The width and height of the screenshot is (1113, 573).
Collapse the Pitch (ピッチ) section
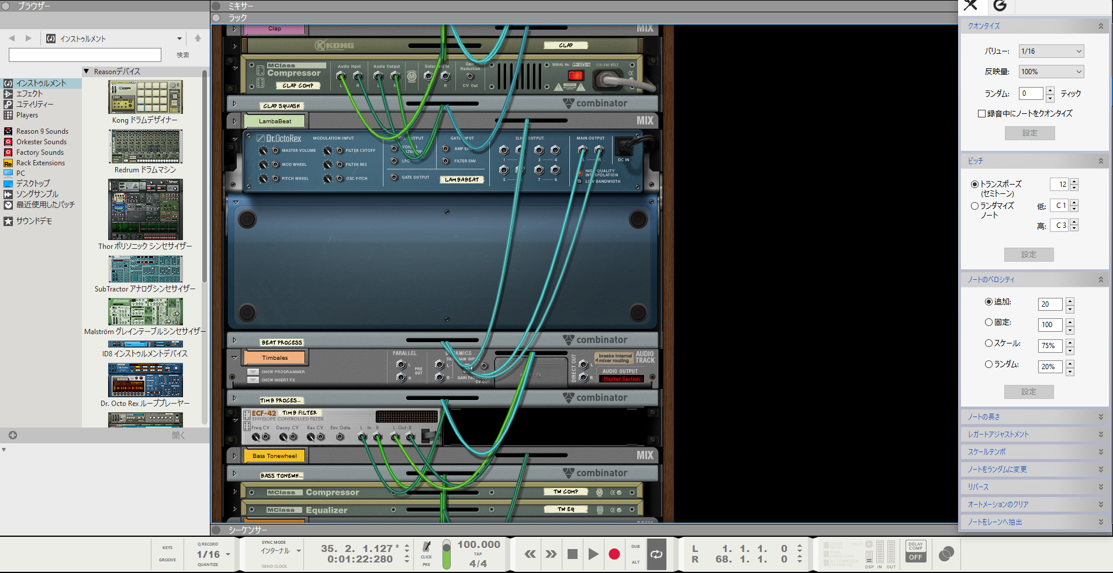pos(1101,161)
